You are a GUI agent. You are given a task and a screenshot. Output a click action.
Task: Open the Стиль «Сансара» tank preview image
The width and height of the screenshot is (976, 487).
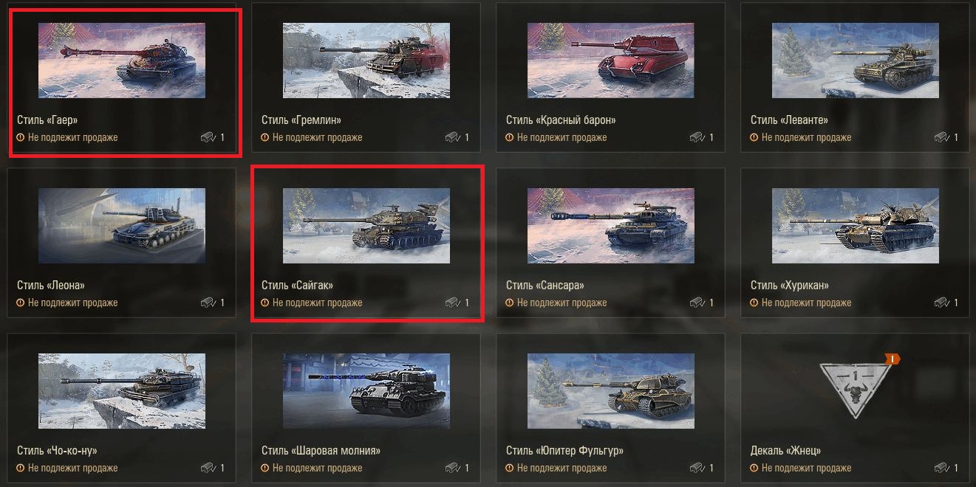[x=611, y=226]
